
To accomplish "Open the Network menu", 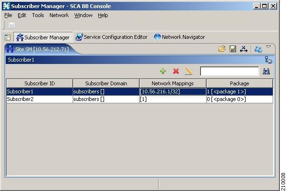I will pyautogui.click(x=59, y=15).
